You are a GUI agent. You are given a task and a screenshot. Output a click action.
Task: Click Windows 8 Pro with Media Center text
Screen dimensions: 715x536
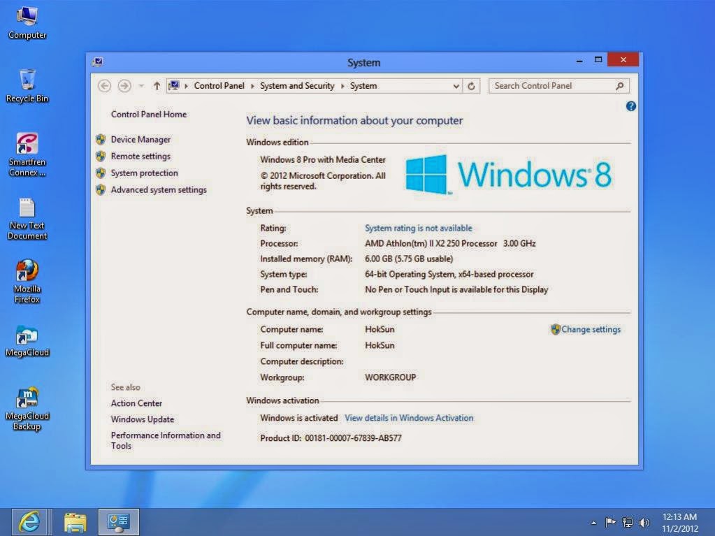(323, 160)
